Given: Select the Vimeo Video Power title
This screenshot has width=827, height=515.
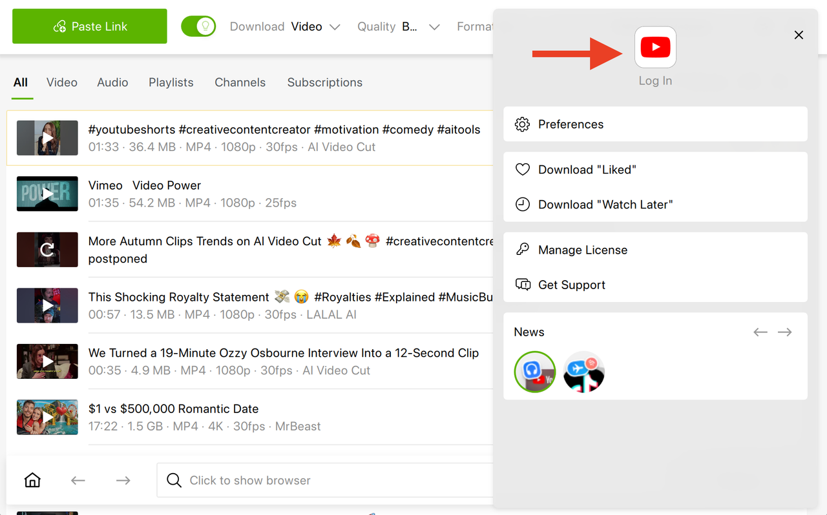Looking at the screenshot, I should click(x=145, y=185).
